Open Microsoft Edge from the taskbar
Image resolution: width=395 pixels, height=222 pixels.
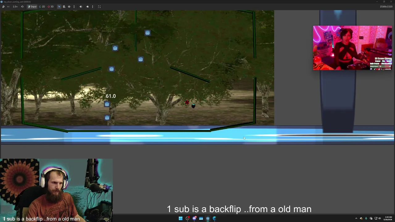tap(214, 218)
